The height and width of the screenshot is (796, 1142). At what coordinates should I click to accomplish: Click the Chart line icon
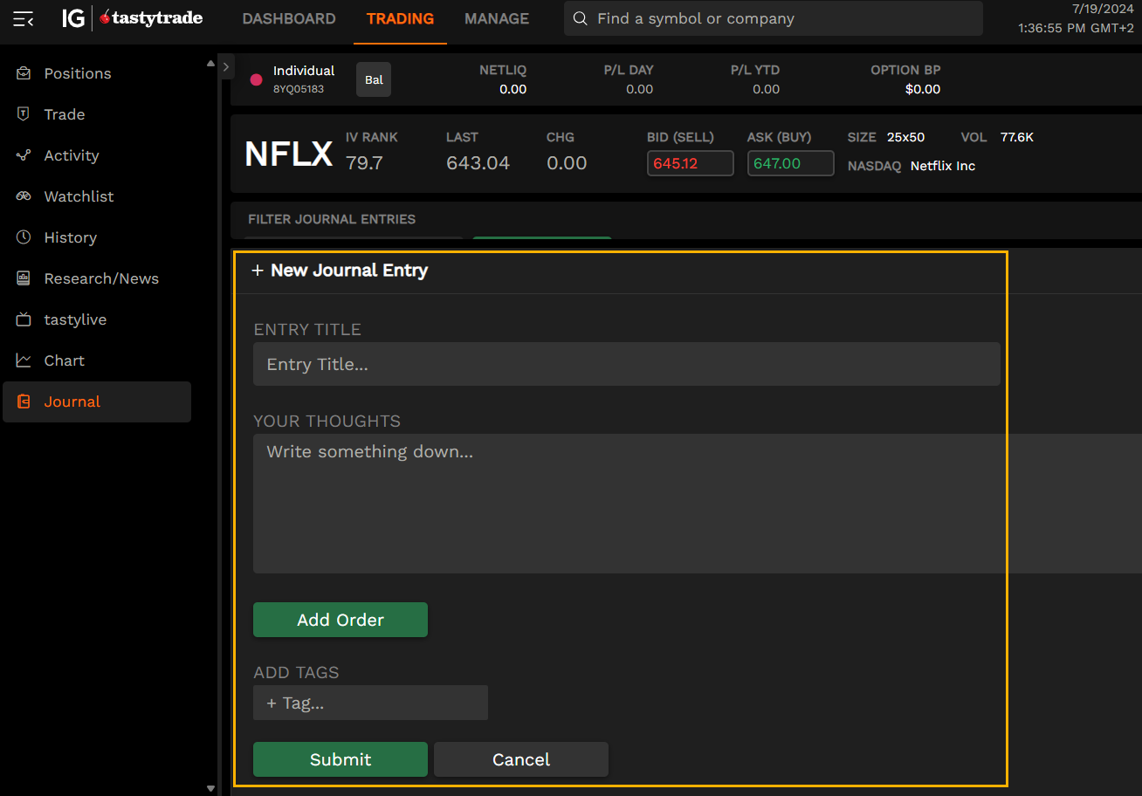24,360
